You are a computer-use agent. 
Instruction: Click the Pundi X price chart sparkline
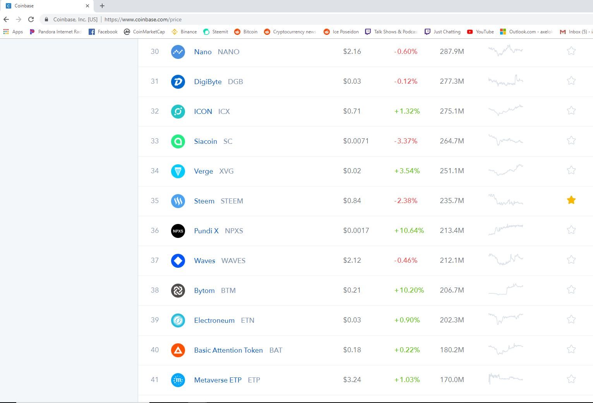506,229
